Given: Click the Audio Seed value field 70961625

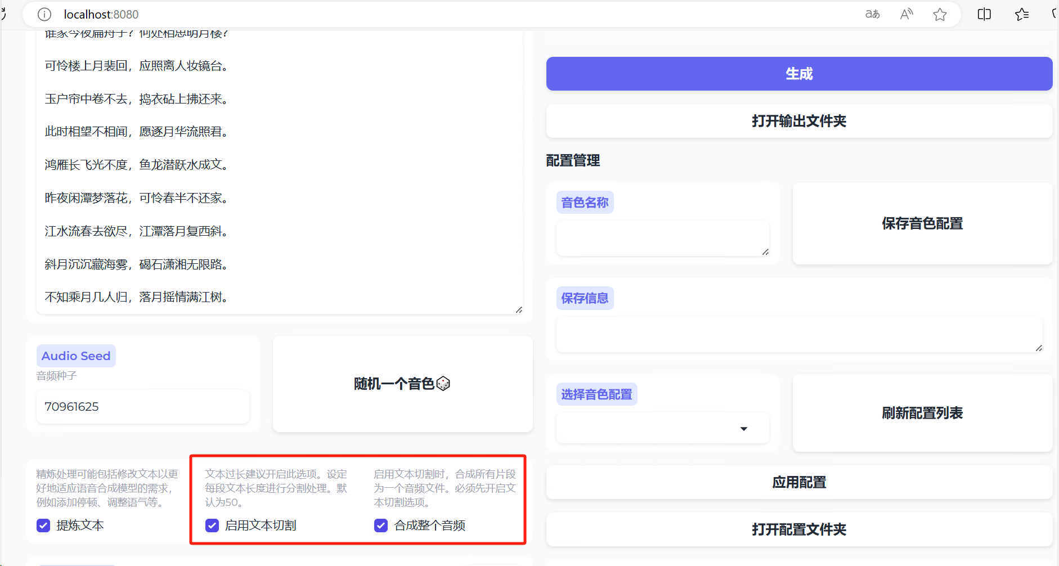Looking at the screenshot, I should 143,407.
